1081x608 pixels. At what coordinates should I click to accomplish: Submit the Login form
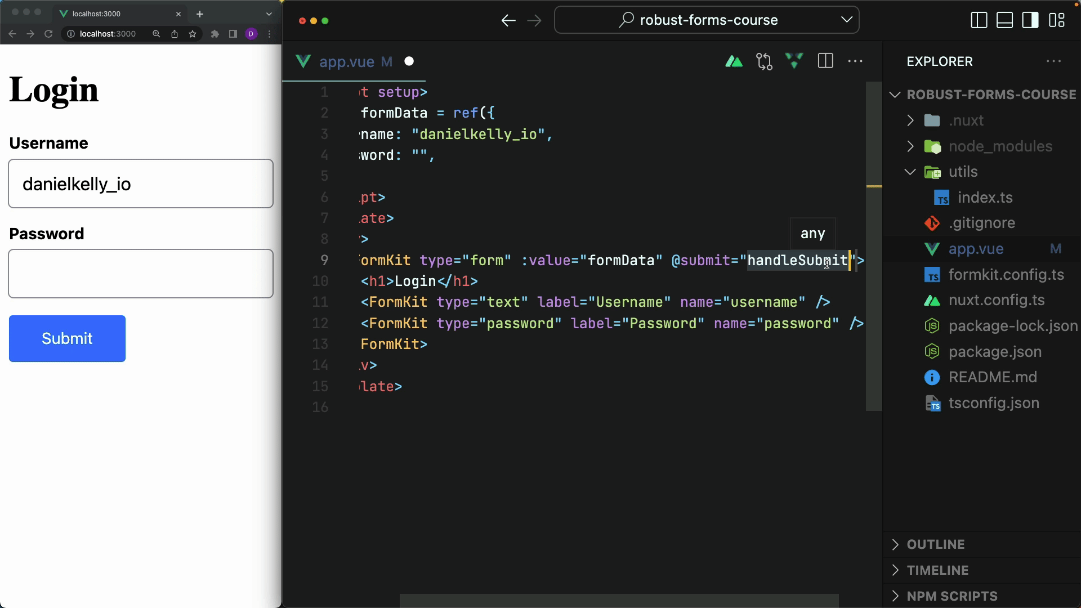[67, 338]
